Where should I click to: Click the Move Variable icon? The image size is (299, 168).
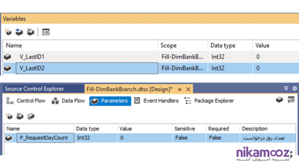click(19, 32)
